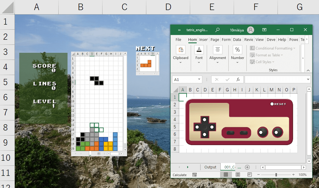Click the Tetris playfield picture on the background sheet

tap(99, 104)
